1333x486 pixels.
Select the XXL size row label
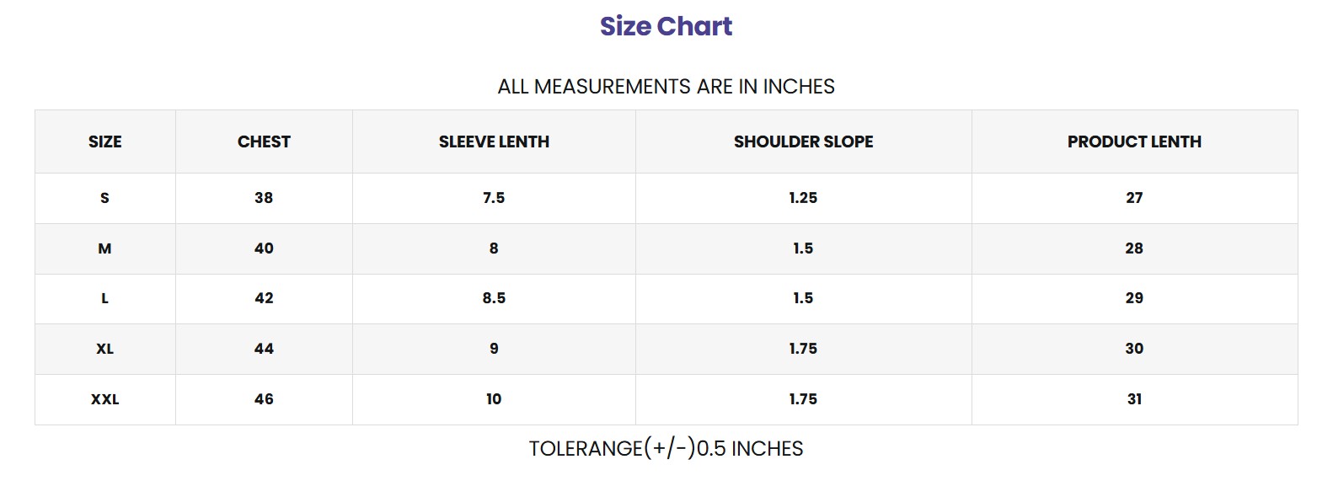104,399
